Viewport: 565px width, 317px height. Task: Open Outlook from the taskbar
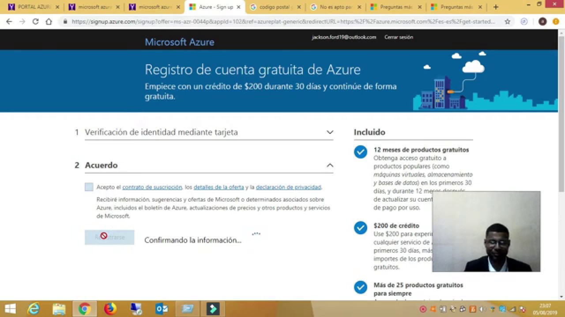162,309
